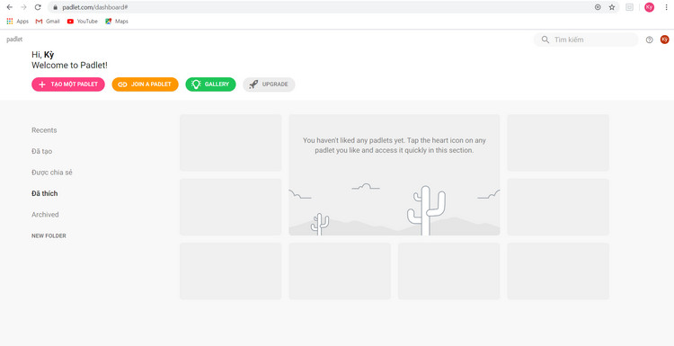The width and height of the screenshot is (674, 346).
Task: Bookmark the page with the star icon
Action: click(612, 7)
